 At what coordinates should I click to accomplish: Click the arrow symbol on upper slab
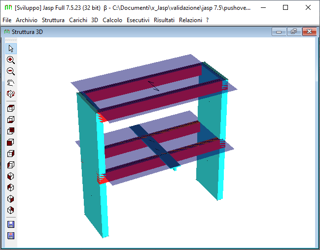click(154, 86)
